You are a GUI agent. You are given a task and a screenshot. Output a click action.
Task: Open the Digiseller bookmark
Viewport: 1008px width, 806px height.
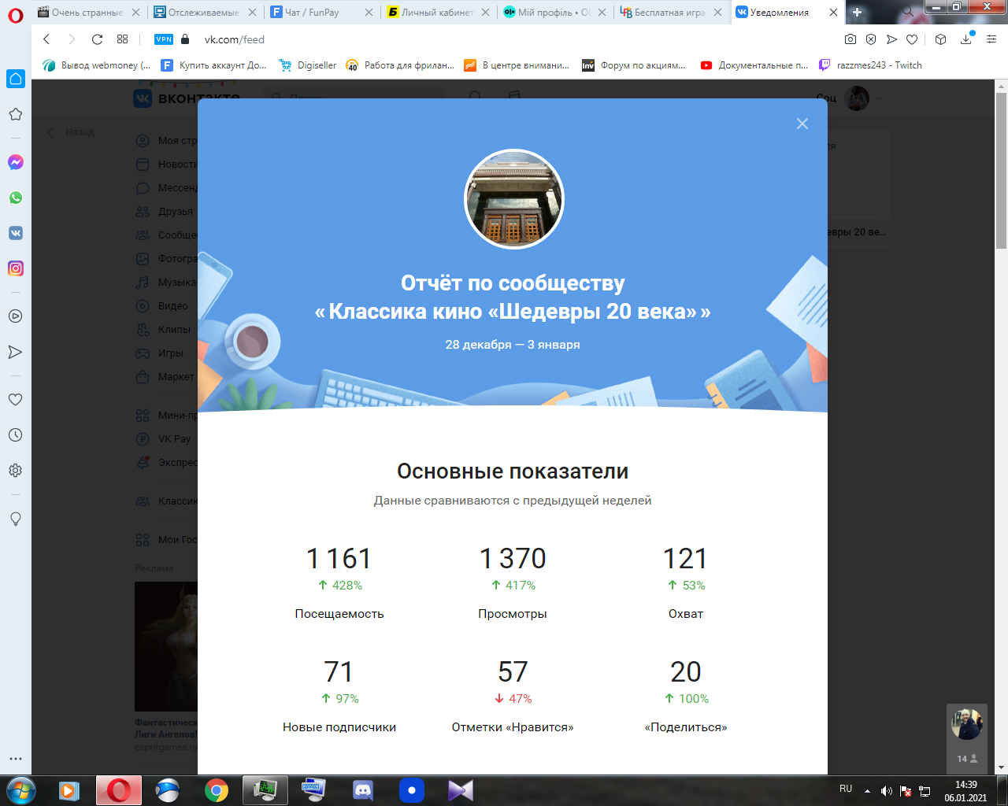pyautogui.click(x=308, y=65)
